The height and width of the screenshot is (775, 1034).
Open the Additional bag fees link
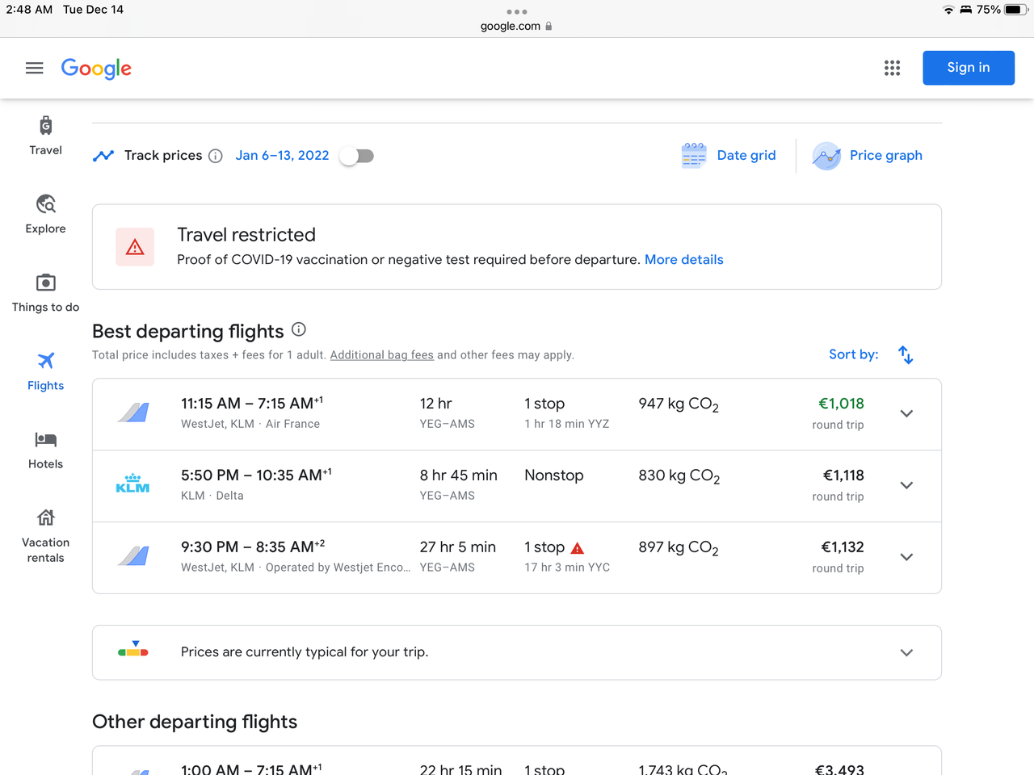(381, 355)
